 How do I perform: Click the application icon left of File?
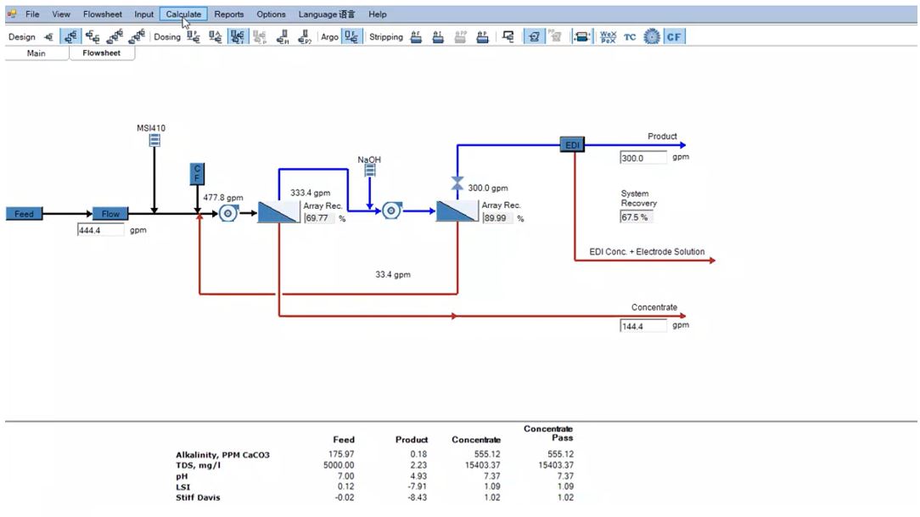[12, 14]
